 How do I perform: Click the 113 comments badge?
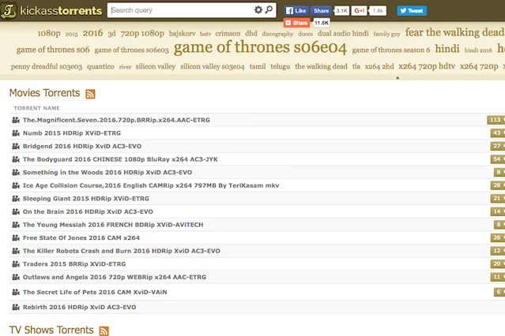(x=496, y=120)
